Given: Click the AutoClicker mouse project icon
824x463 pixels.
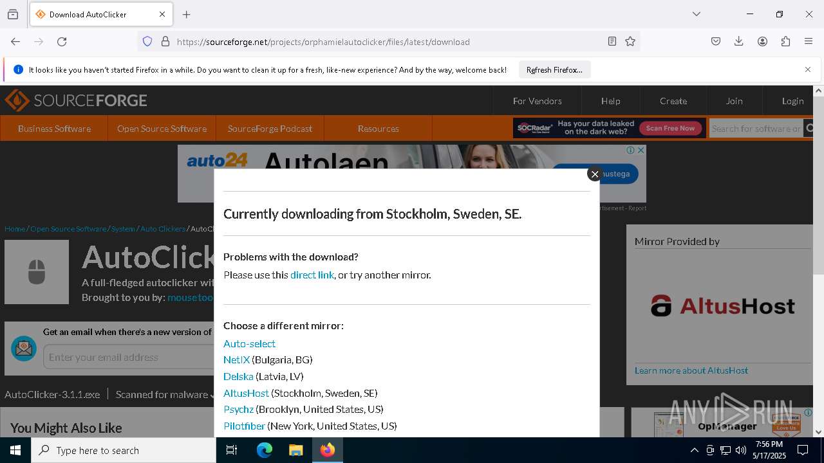Looking at the screenshot, I should click(37, 272).
